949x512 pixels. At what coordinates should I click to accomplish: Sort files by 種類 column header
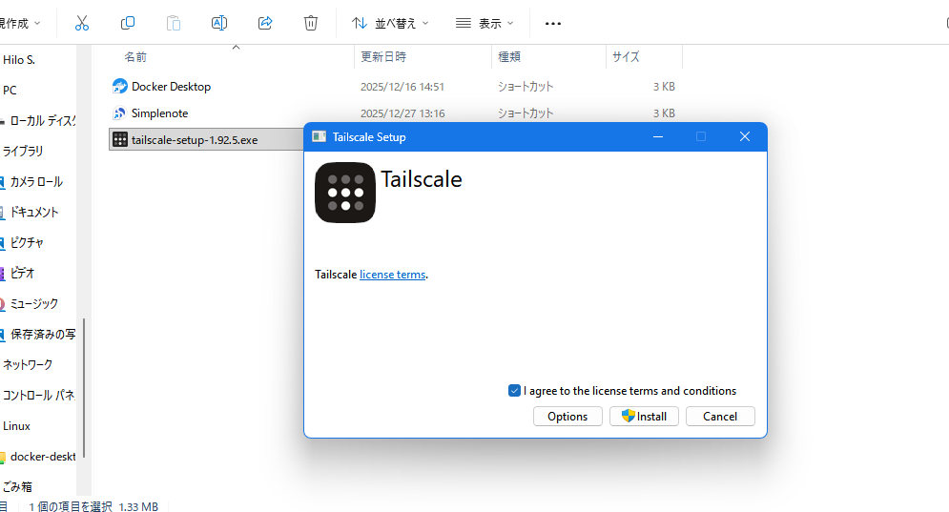[x=509, y=57]
